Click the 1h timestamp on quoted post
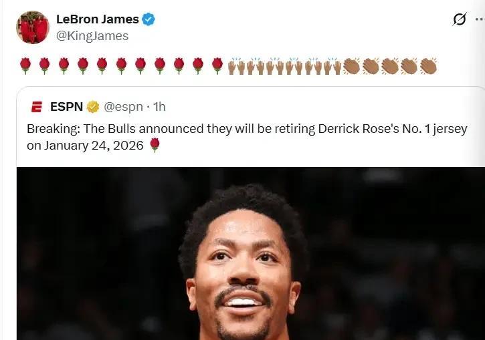This screenshot has width=485, height=340. coord(159,107)
